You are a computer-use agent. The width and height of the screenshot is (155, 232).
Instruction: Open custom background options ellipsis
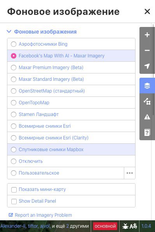[130, 173]
